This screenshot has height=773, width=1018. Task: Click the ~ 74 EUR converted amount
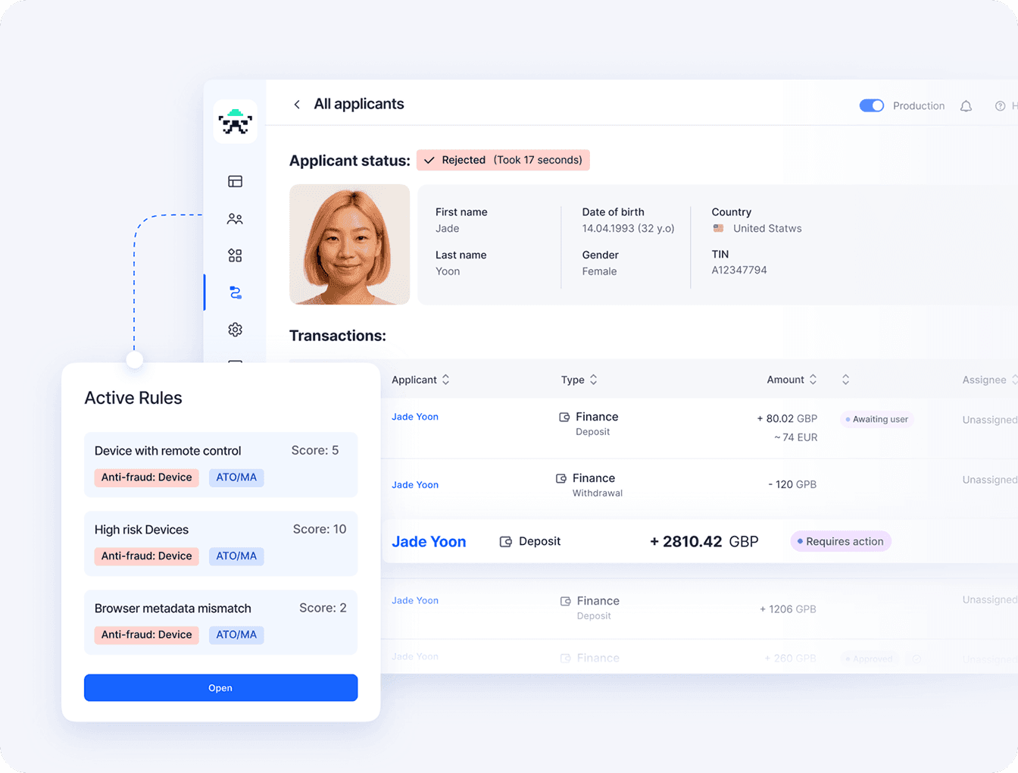click(795, 437)
